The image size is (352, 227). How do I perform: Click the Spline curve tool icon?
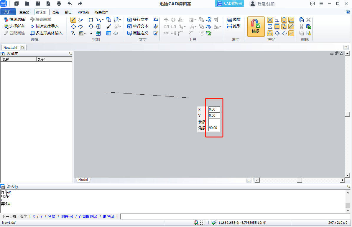[73, 33]
